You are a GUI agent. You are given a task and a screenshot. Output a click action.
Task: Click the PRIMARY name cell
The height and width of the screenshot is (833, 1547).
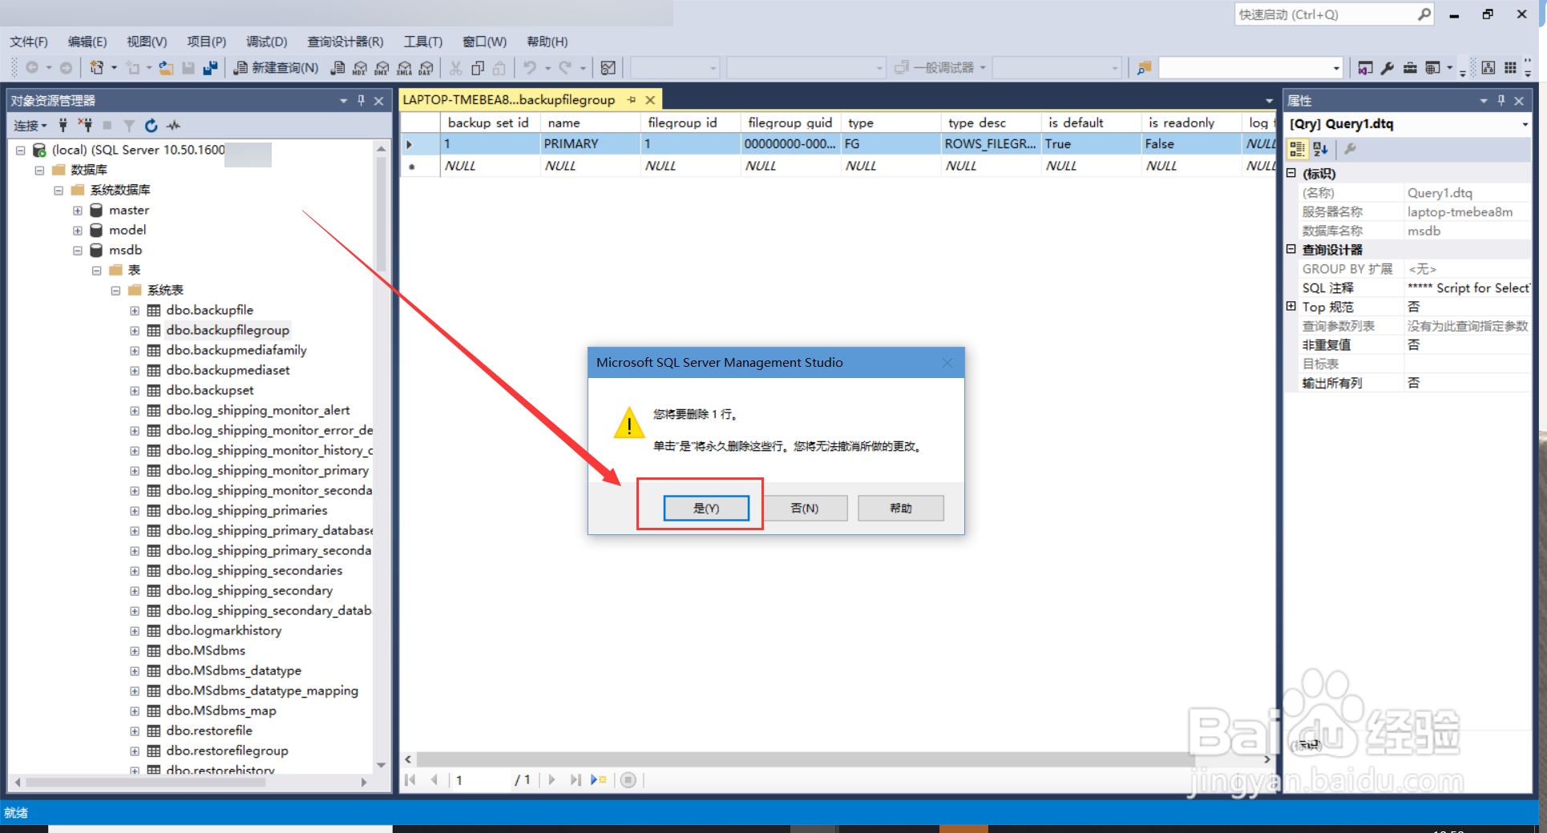589,144
